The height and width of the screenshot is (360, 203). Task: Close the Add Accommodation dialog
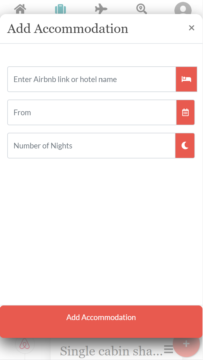click(192, 28)
